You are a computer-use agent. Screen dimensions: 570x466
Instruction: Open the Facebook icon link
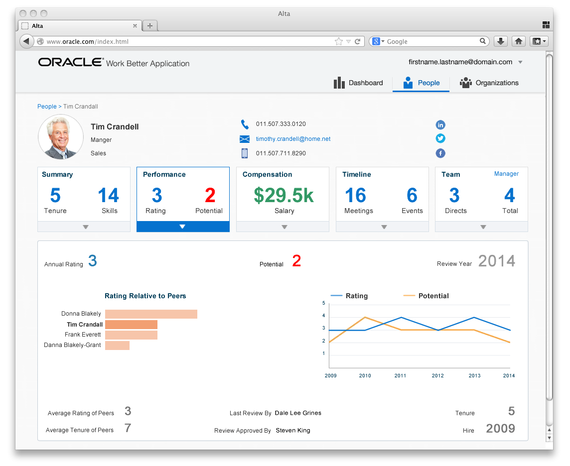pyautogui.click(x=440, y=153)
